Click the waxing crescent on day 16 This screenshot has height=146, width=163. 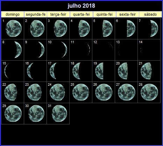click(30, 71)
